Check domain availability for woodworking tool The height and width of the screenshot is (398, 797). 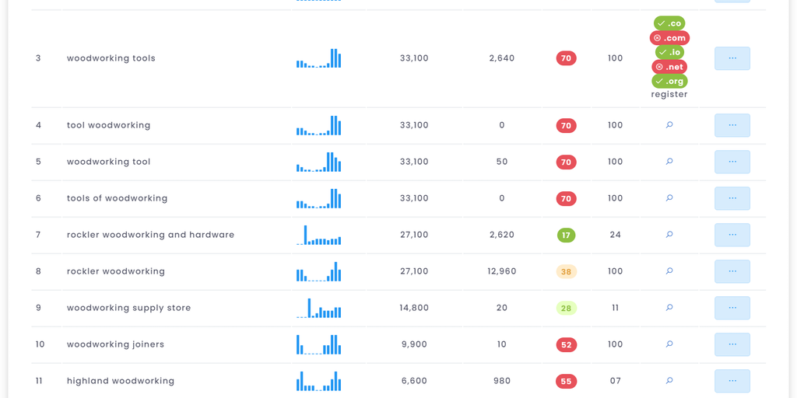point(669,162)
